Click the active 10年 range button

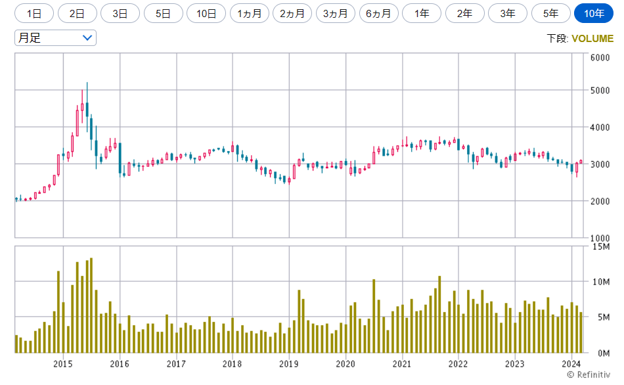593,13
